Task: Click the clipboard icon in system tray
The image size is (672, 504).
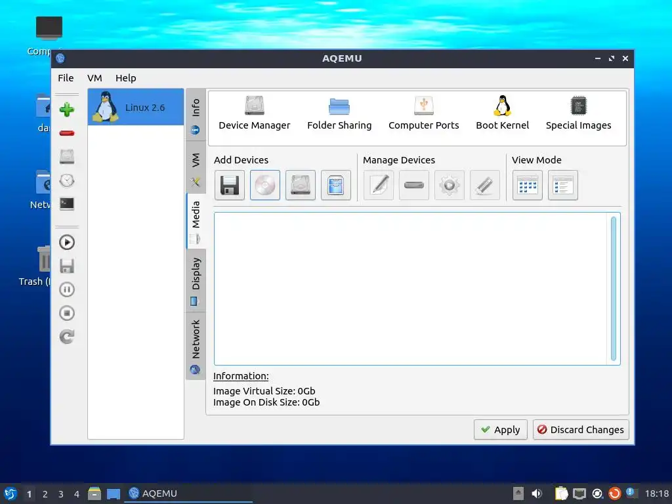Action: pyautogui.click(x=562, y=493)
